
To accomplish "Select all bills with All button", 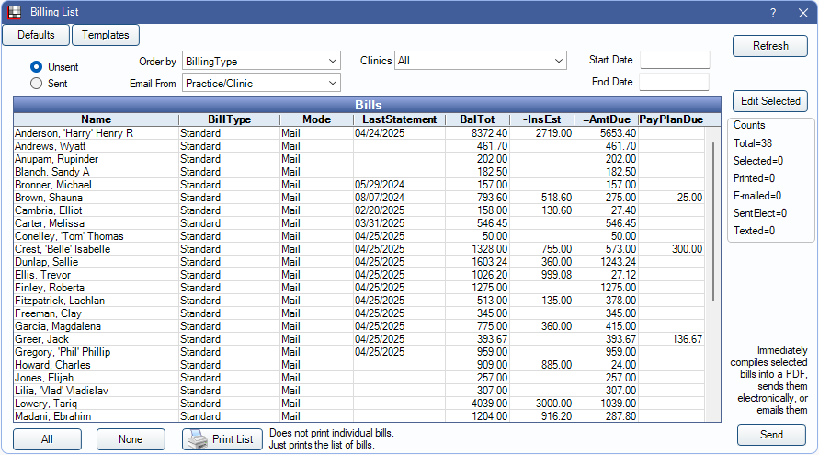I will [x=47, y=439].
